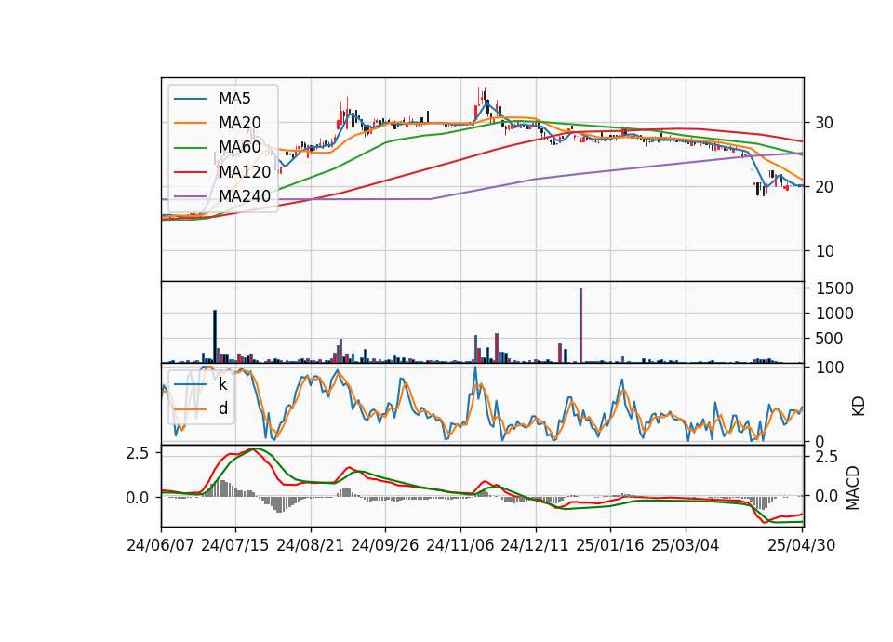Click the left MACD axis value 0.0
The image size is (893, 642).
pos(138,498)
